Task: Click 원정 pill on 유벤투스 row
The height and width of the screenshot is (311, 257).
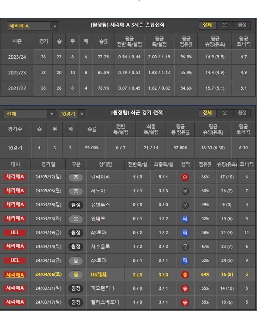Action: click(x=76, y=205)
